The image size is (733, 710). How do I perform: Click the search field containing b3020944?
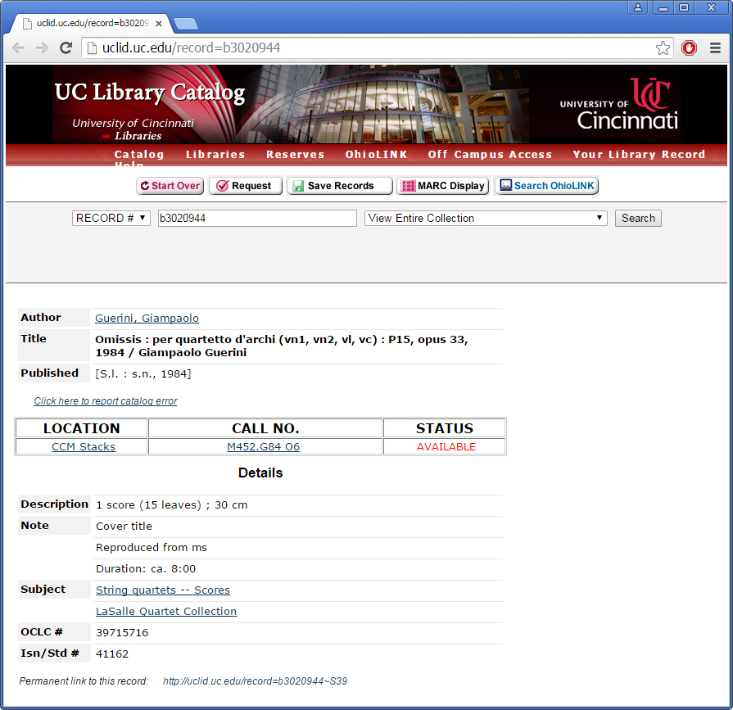pos(257,219)
